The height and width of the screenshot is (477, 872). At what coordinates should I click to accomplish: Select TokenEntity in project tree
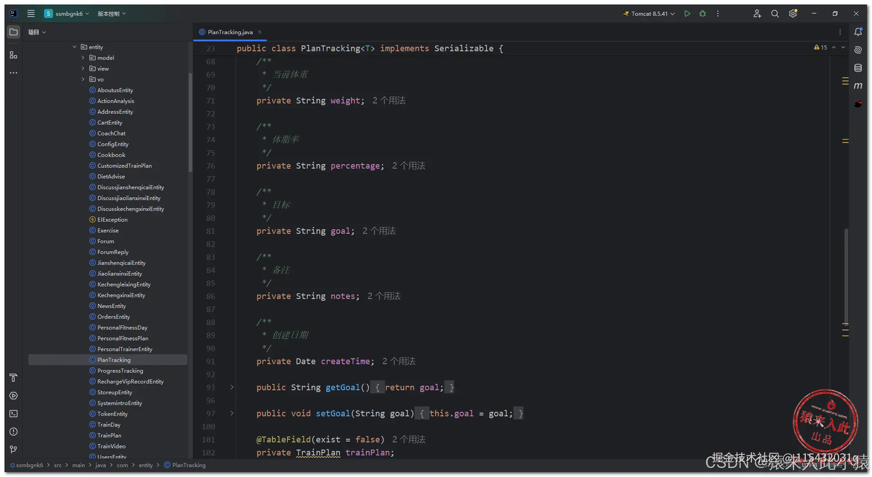click(112, 414)
